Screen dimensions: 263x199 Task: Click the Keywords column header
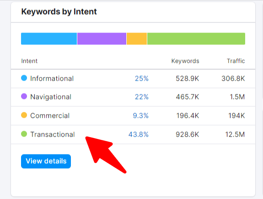tap(185, 61)
